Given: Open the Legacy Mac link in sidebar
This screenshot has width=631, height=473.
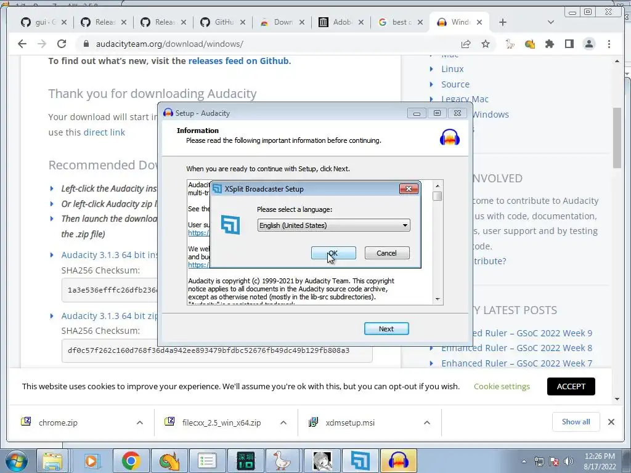Looking at the screenshot, I should click(x=465, y=99).
